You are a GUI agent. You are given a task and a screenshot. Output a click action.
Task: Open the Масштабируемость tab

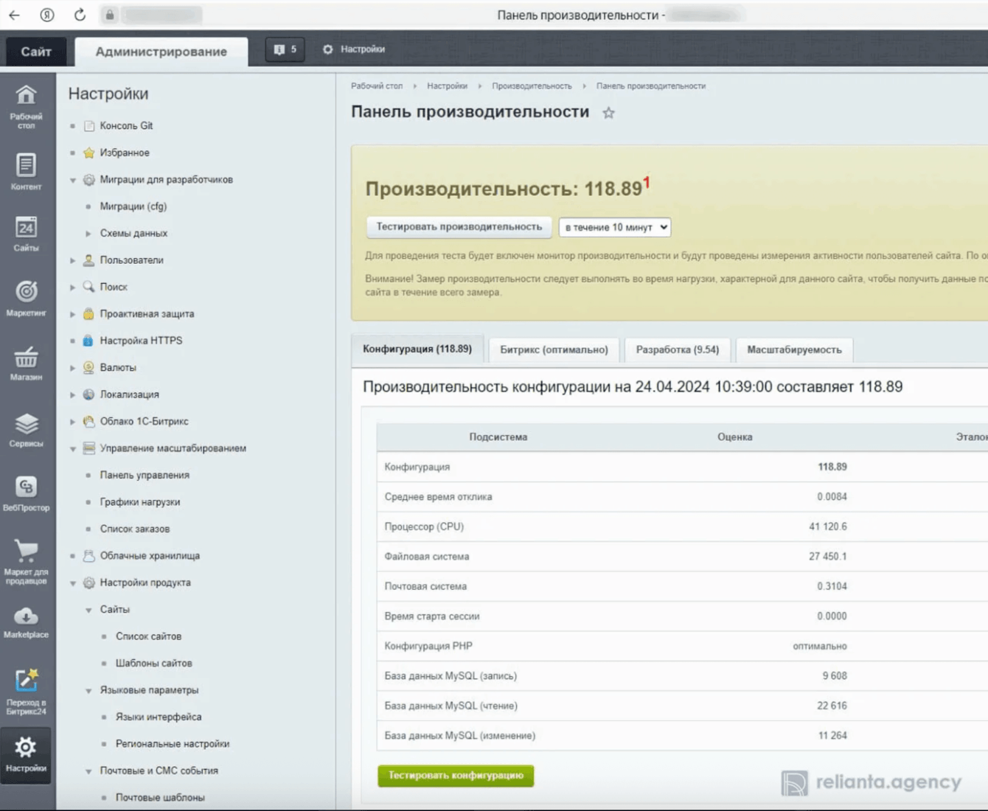pyautogui.click(x=794, y=349)
